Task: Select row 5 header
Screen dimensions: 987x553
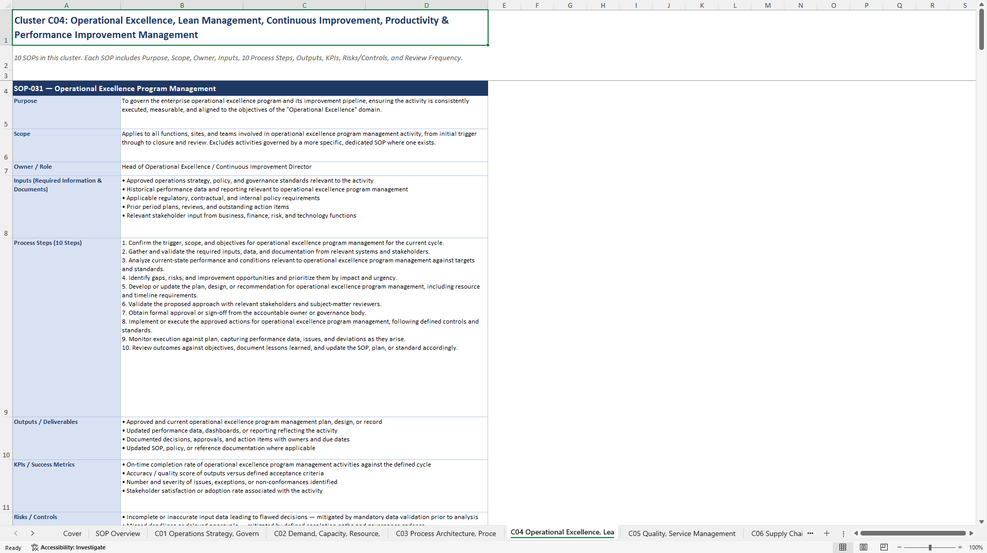Action: point(6,113)
